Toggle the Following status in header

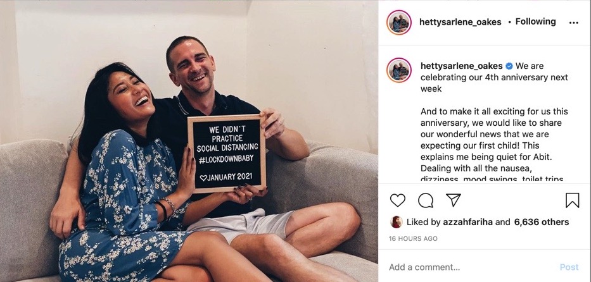(535, 21)
